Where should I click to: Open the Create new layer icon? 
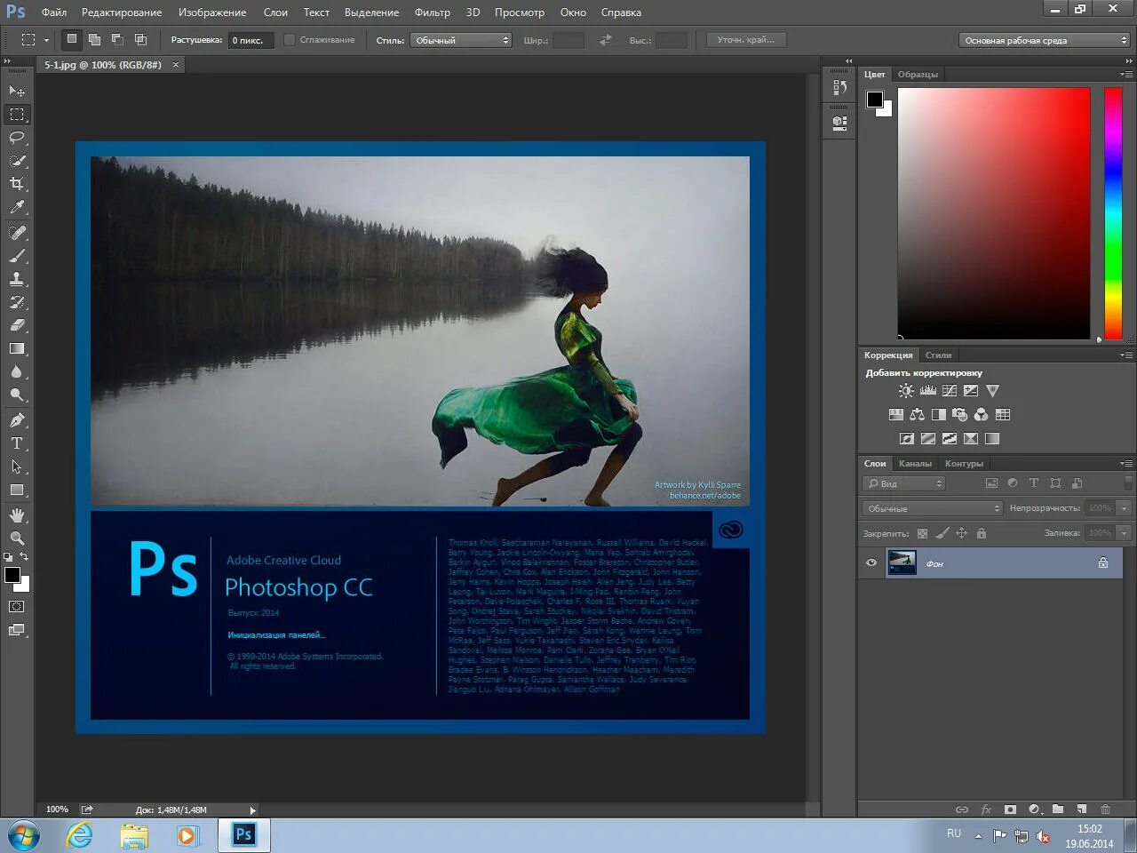click(1082, 809)
